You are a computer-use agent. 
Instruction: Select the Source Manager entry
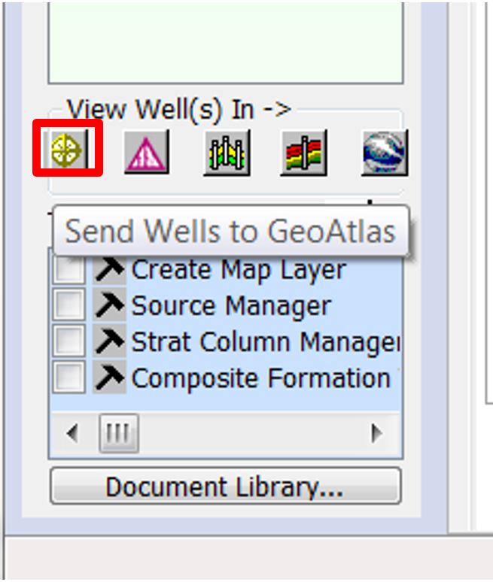pos(232,306)
